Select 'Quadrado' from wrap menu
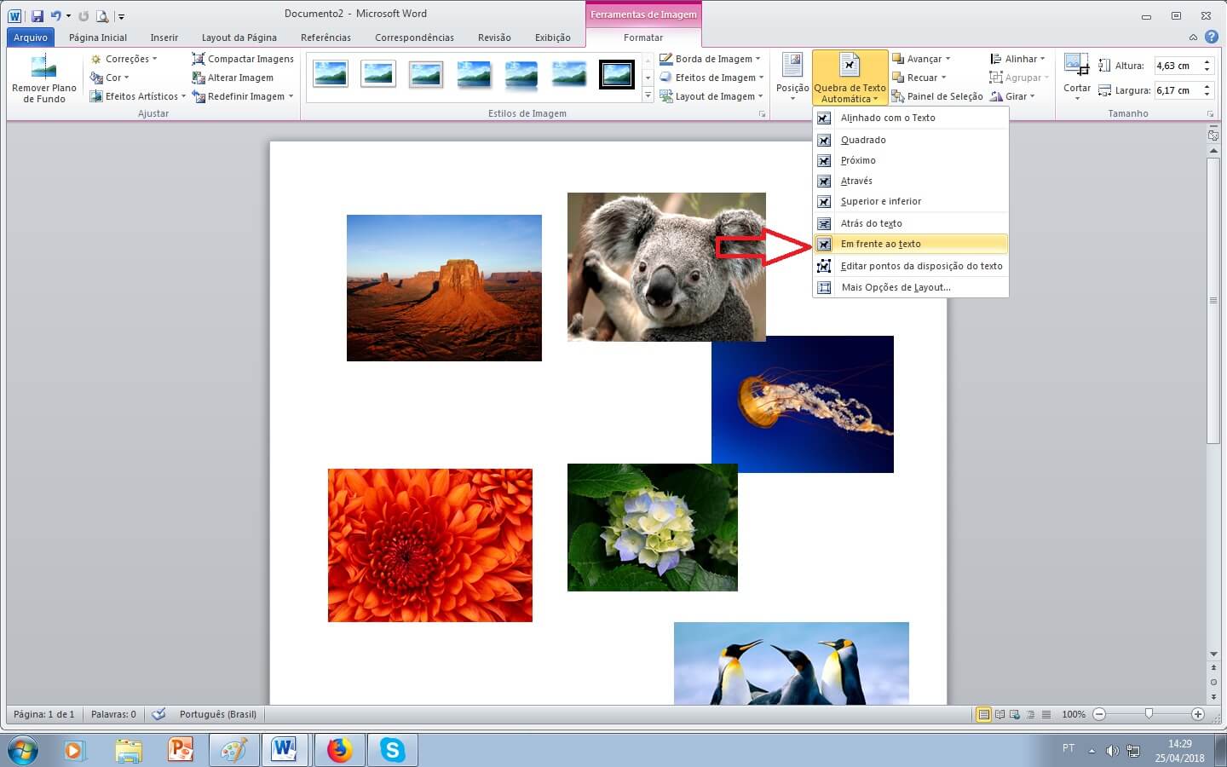The image size is (1227, 767). [x=863, y=140]
